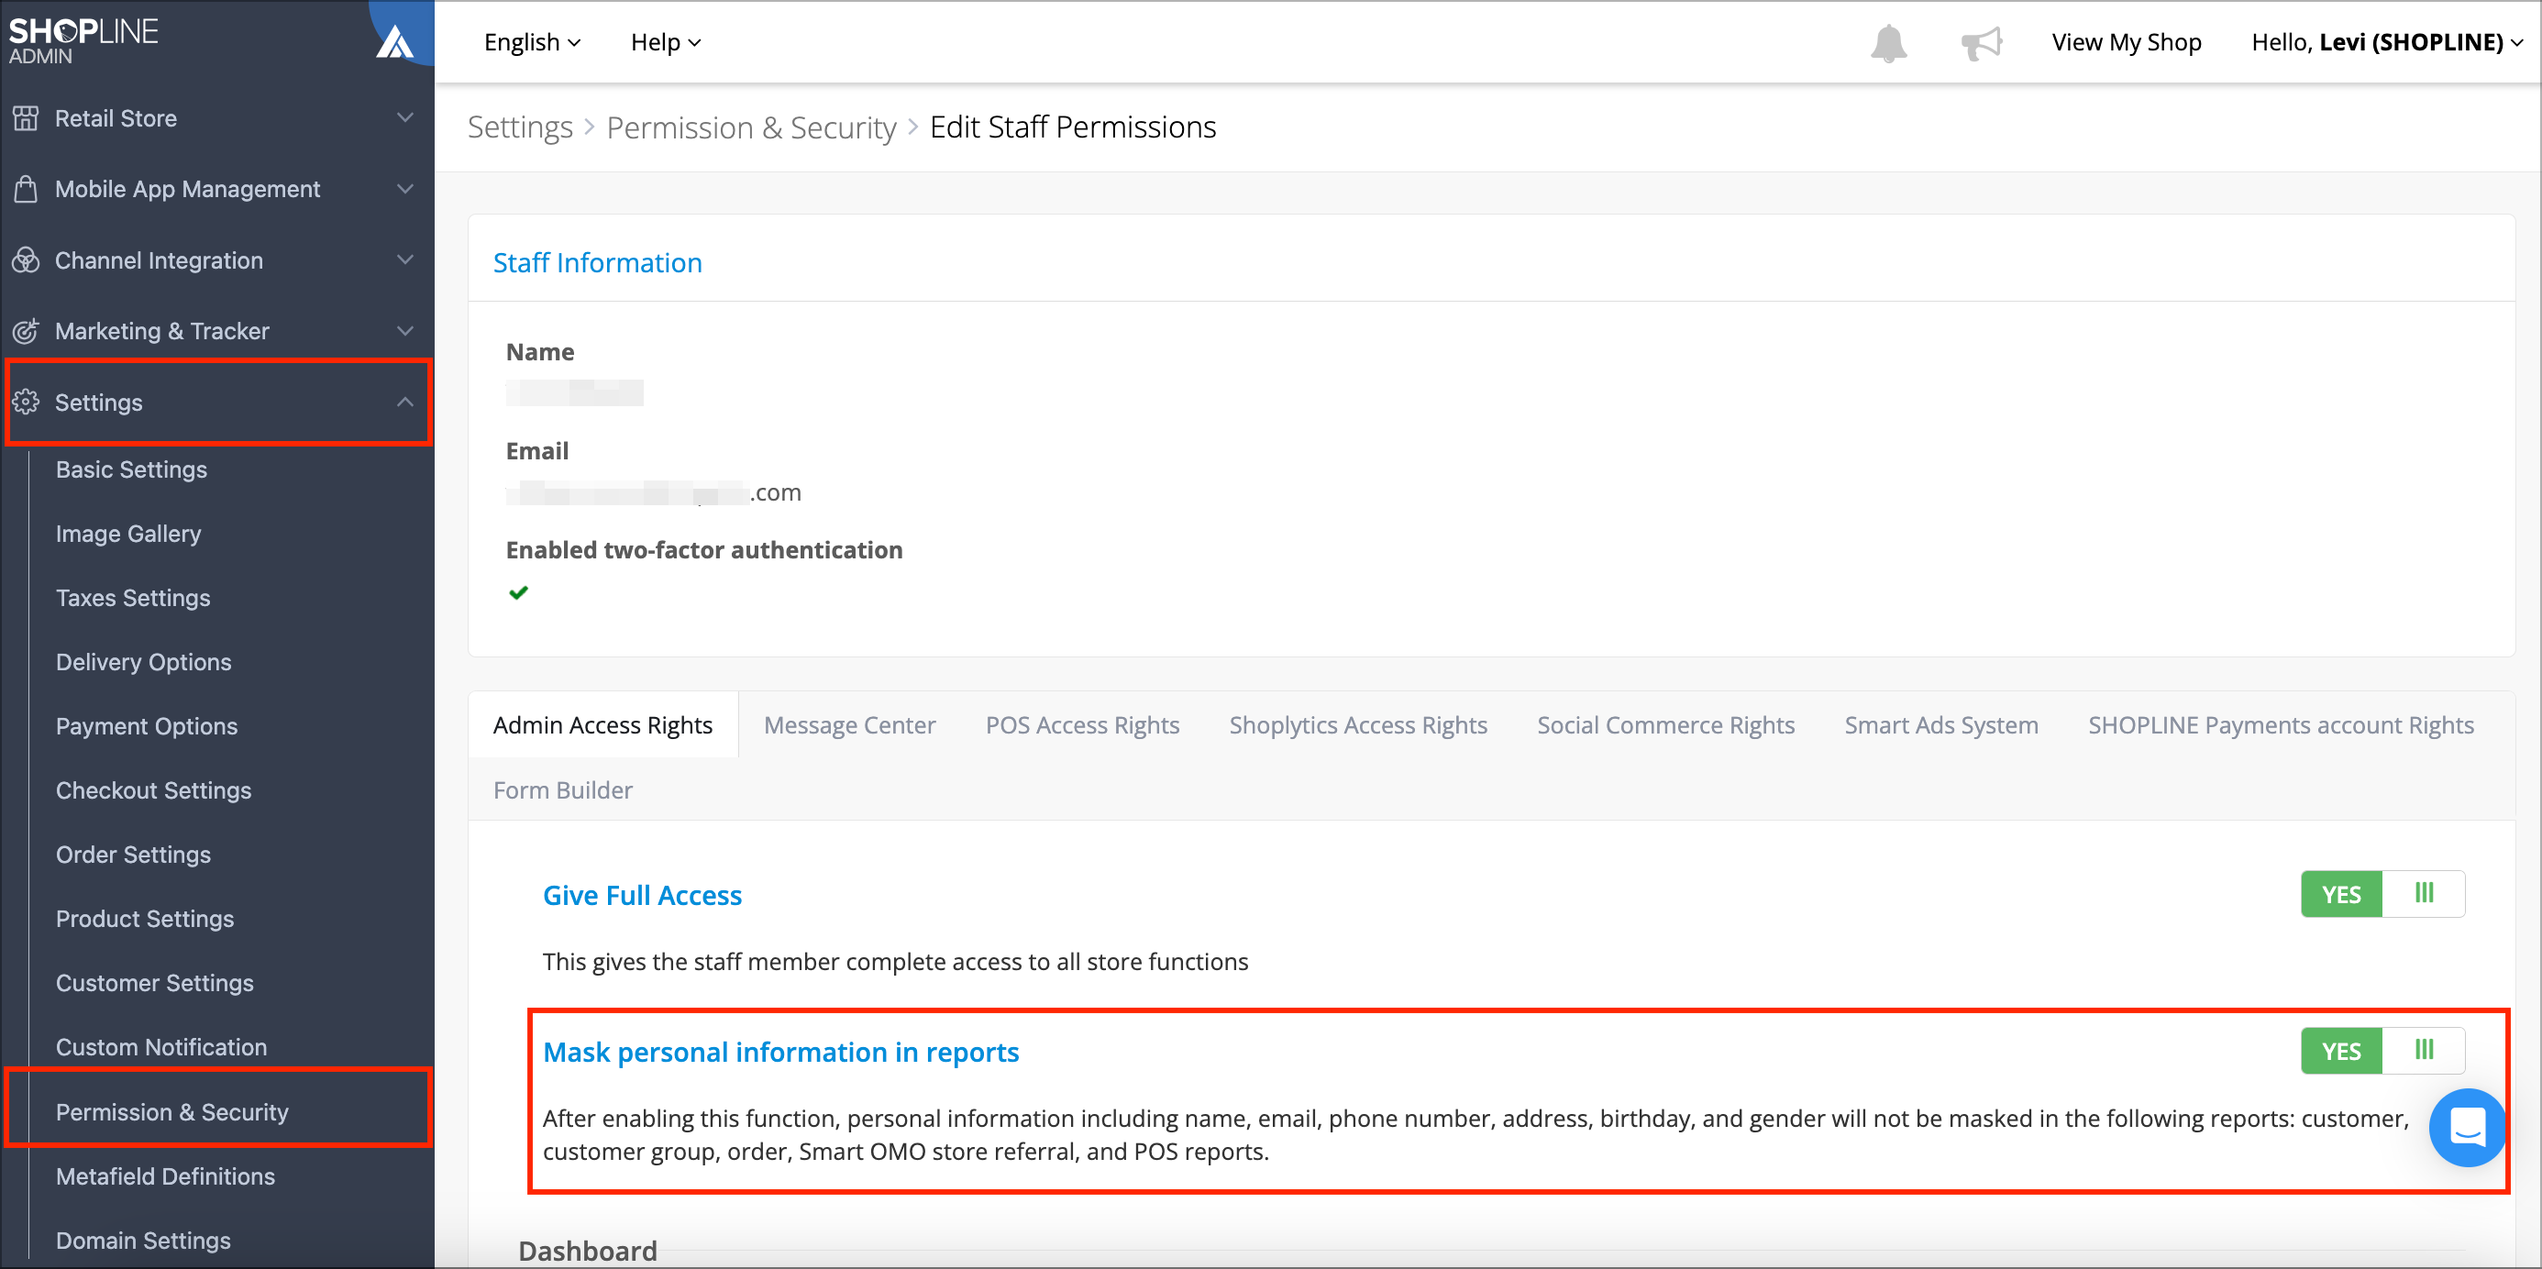
Task: Toggle Mask personal information in reports switch
Action: pyautogui.click(x=2382, y=1050)
